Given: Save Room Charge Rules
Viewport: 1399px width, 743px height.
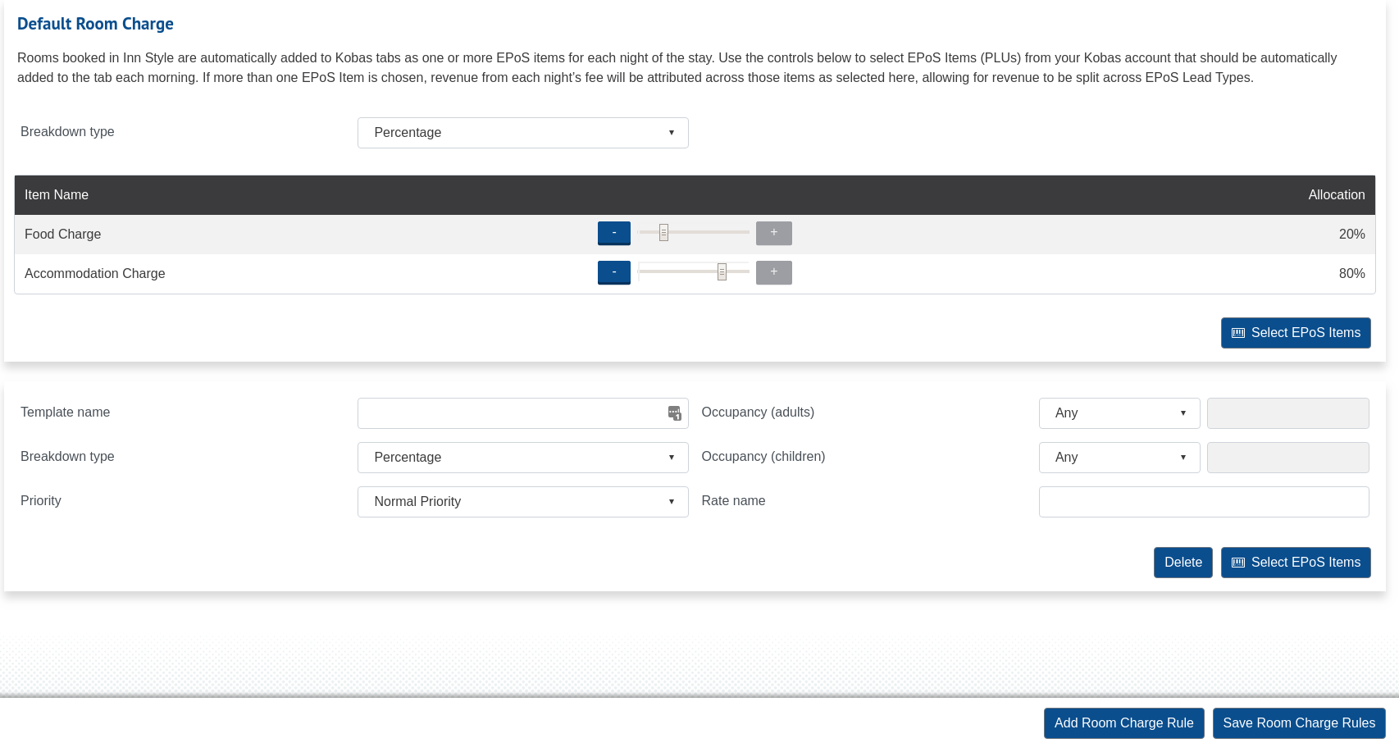Looking at the screenshot, I should pyautogui.click(x=1298, y=723).
